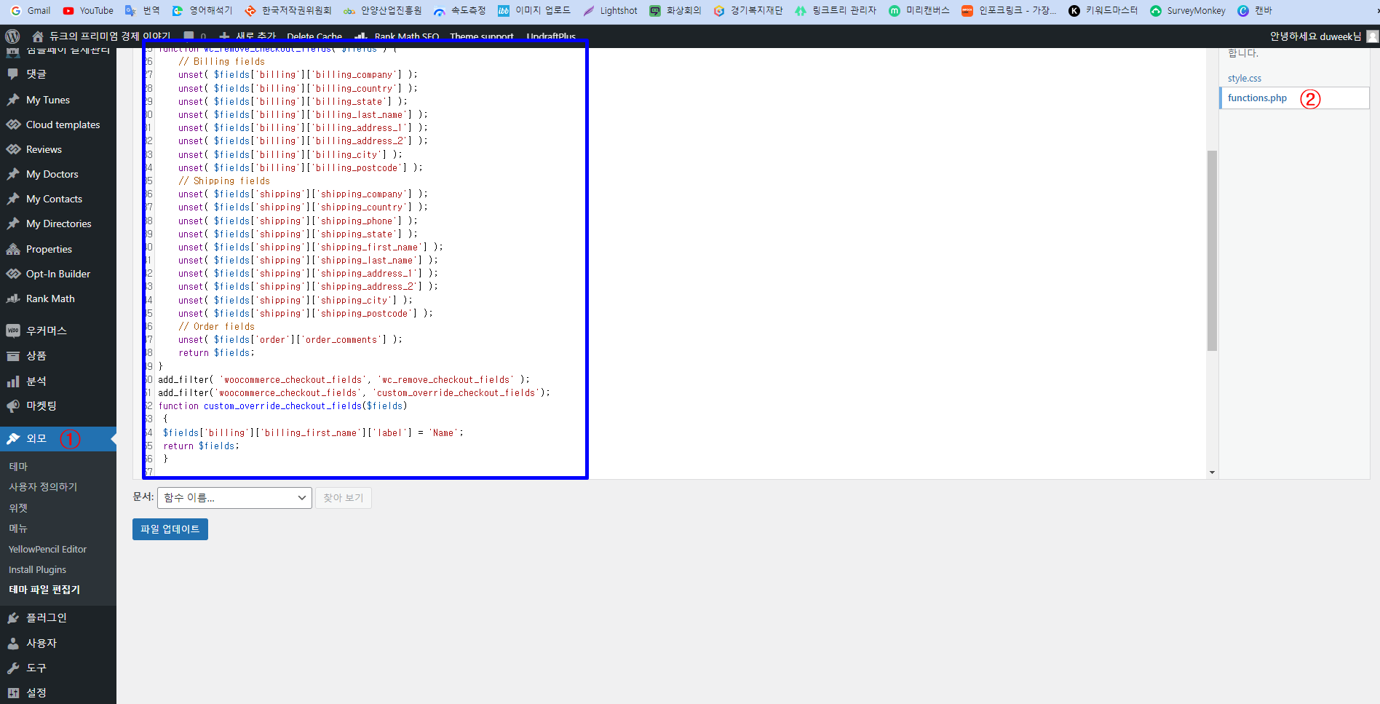
Task: Open Opt-In Builder in sidebar
Action: (x=58, y=274)
